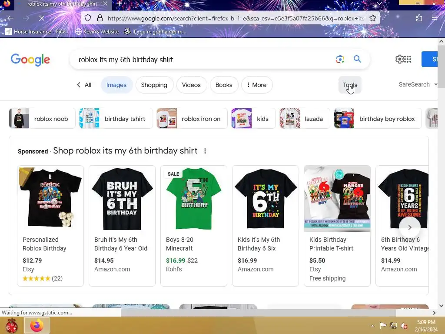
Task: Open the list all tabs dropdown
Action: [x=379, y=3]
